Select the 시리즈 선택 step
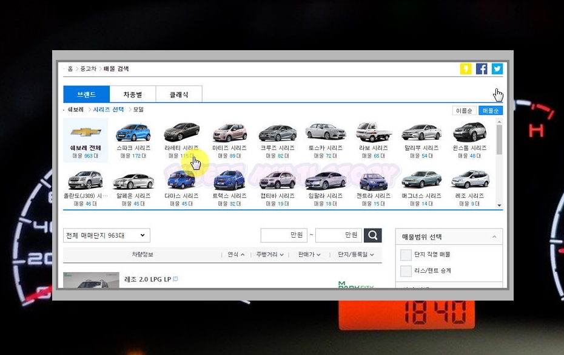Image resolution: width=564 pixels, height=355 pixels. [109, 109]
